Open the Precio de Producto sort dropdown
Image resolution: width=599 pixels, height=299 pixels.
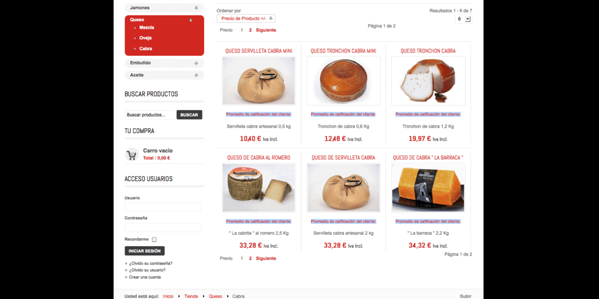coord(246,18)
